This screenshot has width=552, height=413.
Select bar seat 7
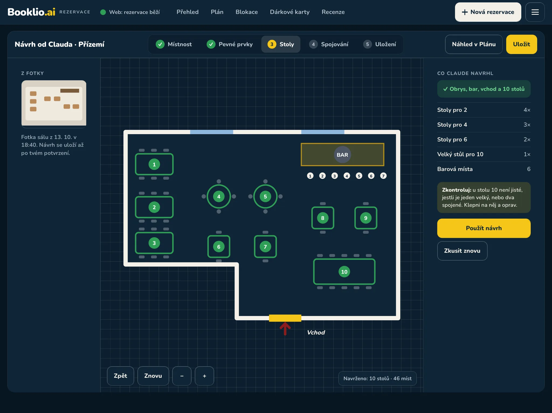coord(383,176)
